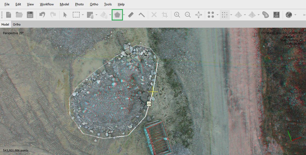The height and width of the screenshot is (155, 306).
Task: Toggle the dense point cloud view
Action: 225,15
